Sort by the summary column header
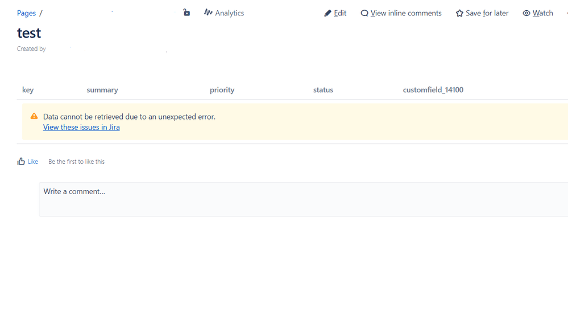568x325 pixels. [102, 90]
